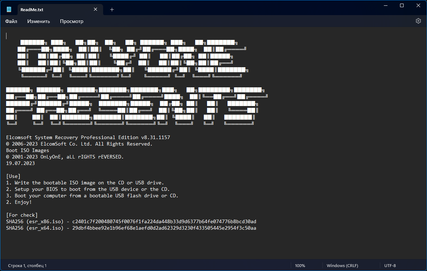Minimize the Notepad window
The width and height of the screenshot is (427, 271).
pyautogui.click(x=386, y=5)
